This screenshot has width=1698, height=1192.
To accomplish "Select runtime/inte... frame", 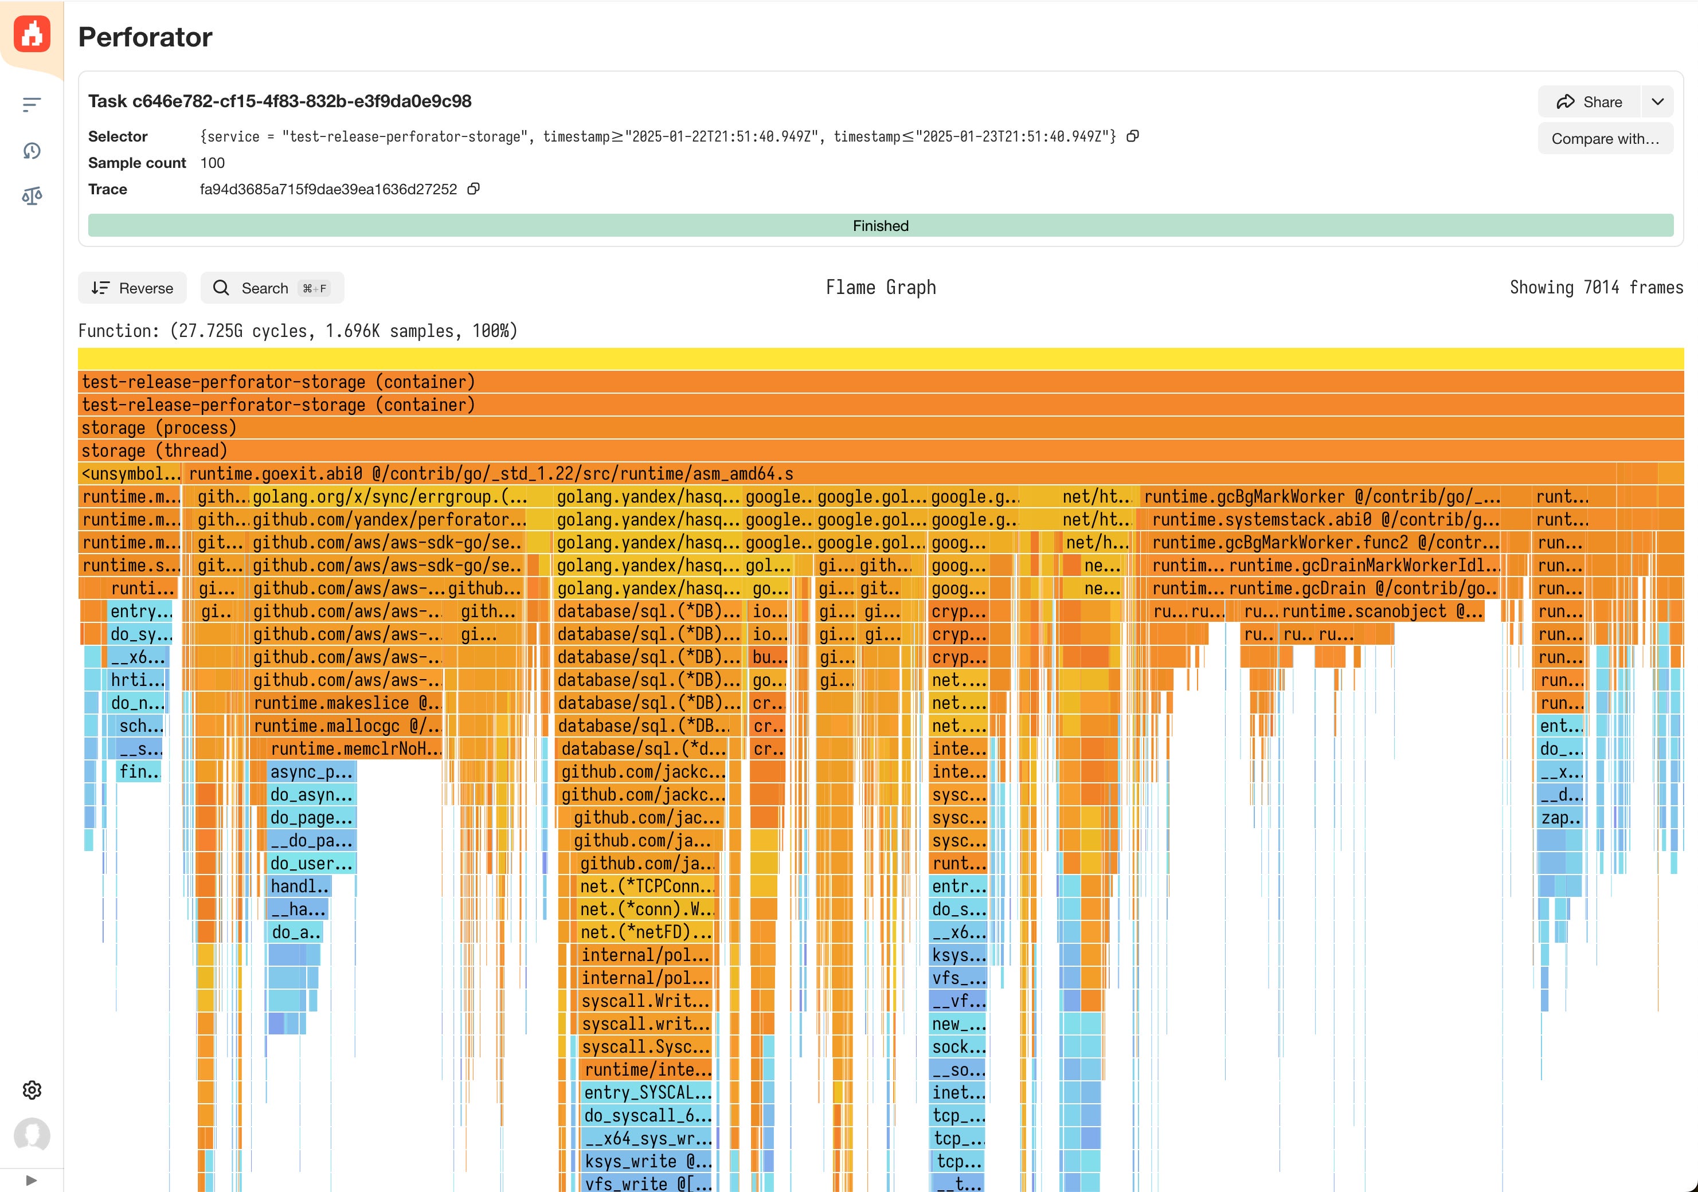I will tap(648, 1069).
